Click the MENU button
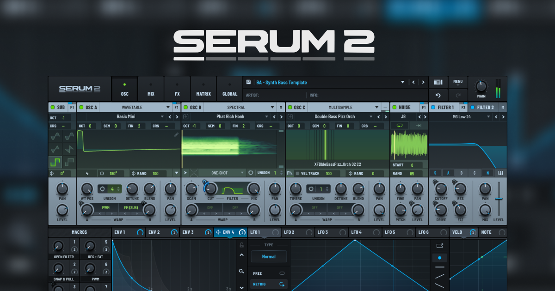 tap(458, 82)
